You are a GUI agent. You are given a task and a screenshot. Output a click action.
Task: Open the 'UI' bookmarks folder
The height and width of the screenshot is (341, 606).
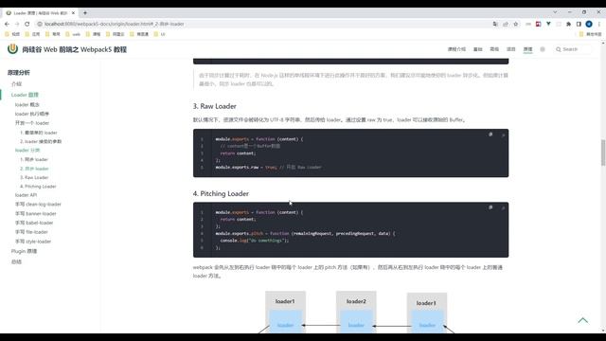(160, 34)
